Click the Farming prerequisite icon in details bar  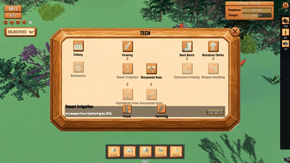161,109
